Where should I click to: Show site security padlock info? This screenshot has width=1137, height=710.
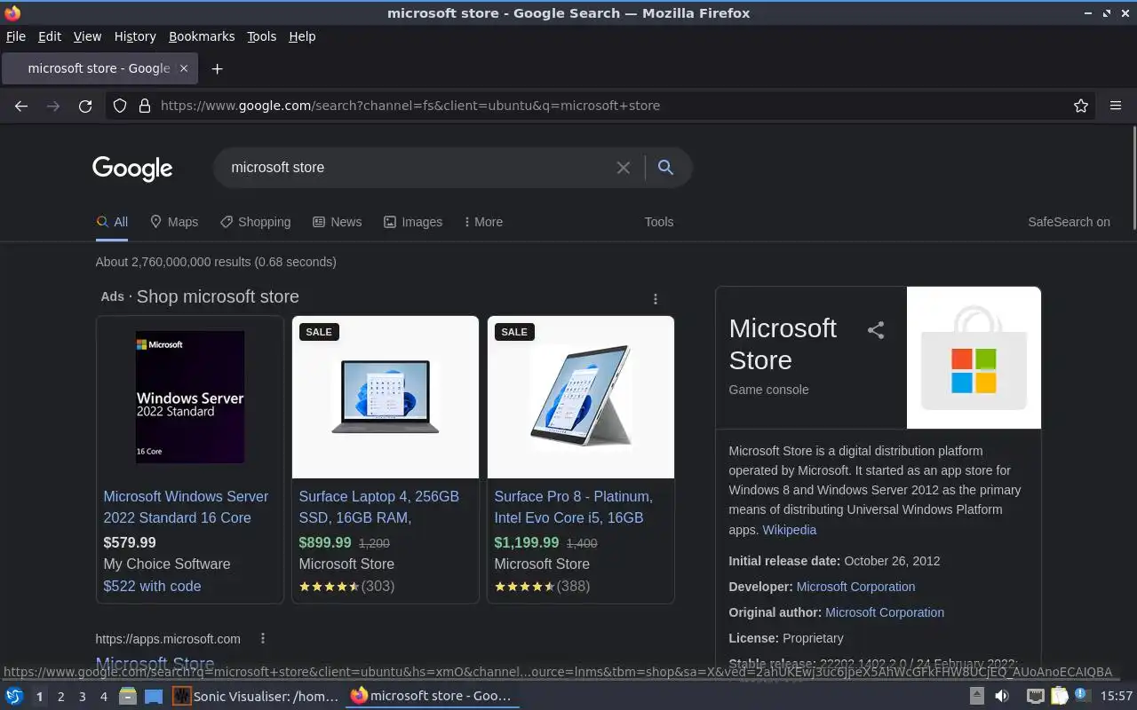click(145, 106)
